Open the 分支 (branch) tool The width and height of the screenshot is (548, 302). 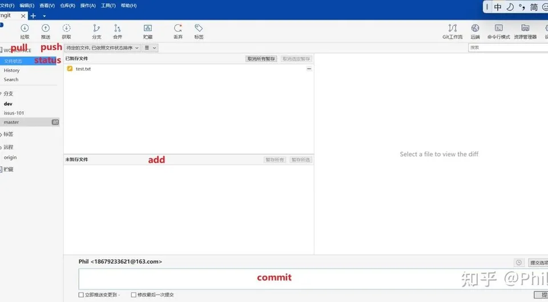tap(96, 31)
